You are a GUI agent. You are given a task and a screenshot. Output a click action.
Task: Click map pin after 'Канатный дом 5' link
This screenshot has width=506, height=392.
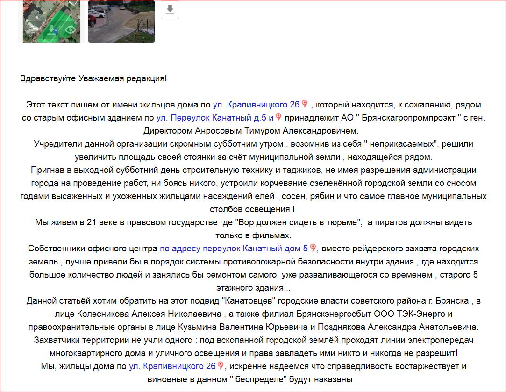313,248
